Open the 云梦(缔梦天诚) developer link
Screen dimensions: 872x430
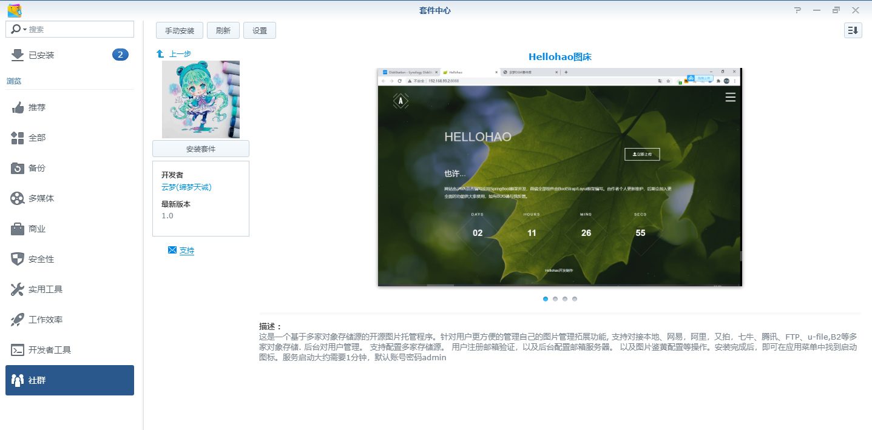tap(185, 187)
